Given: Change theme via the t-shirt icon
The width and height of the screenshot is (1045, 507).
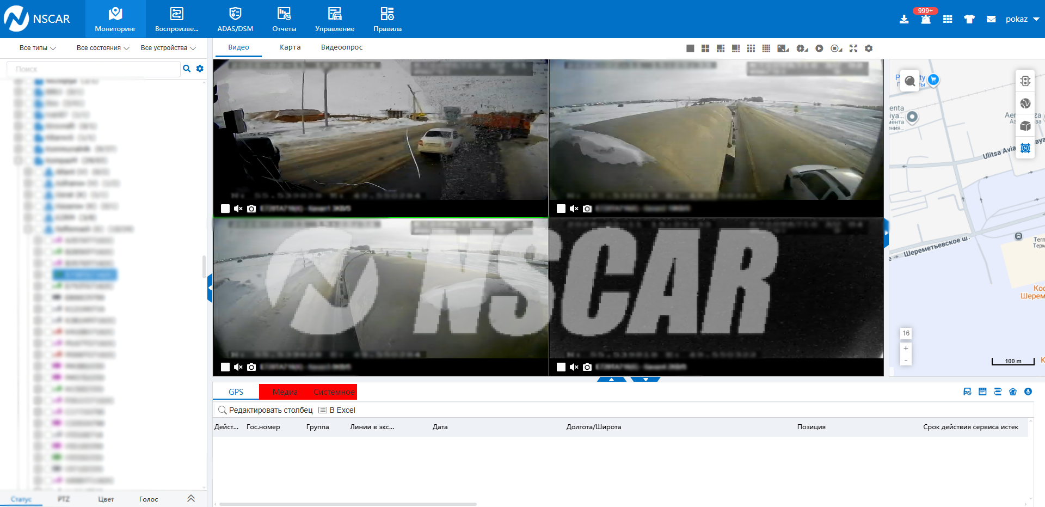Looking at the screenshot, I should click(x=969, y=19).
